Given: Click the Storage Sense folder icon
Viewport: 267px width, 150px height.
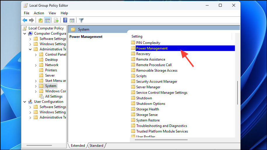Looking at the screenshot, I should [133, 114].
